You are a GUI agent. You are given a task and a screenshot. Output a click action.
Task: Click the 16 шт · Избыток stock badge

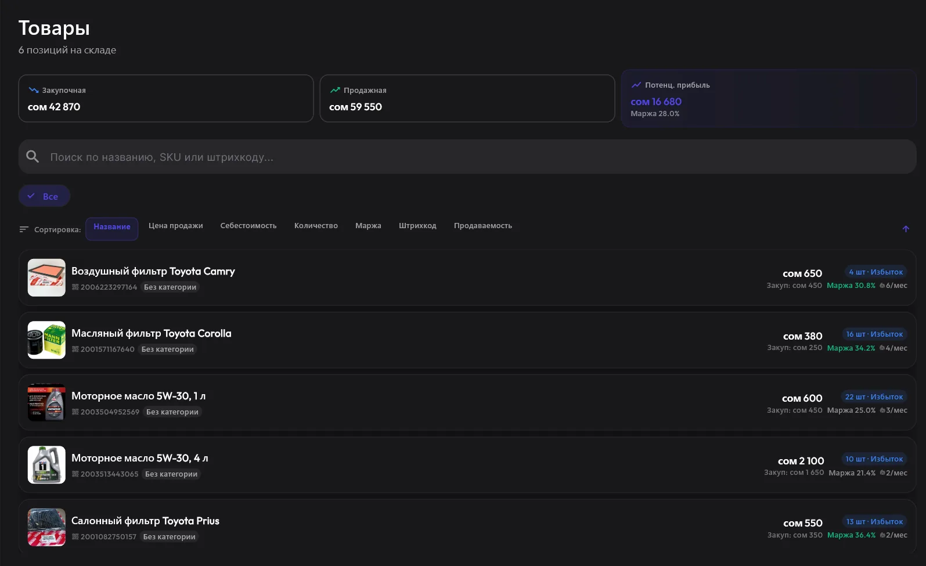click(874, 334)
